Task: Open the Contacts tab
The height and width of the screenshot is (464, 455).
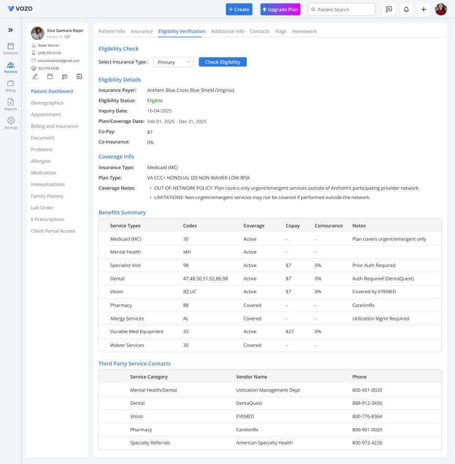Action: coord(259,31)
